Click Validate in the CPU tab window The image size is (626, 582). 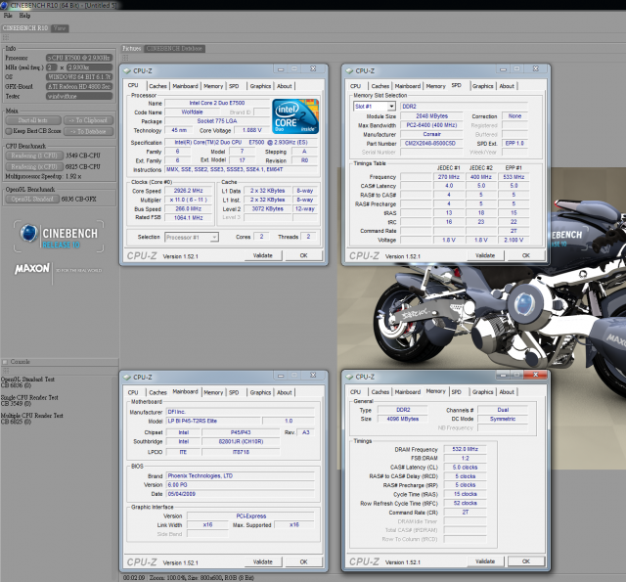263,256
